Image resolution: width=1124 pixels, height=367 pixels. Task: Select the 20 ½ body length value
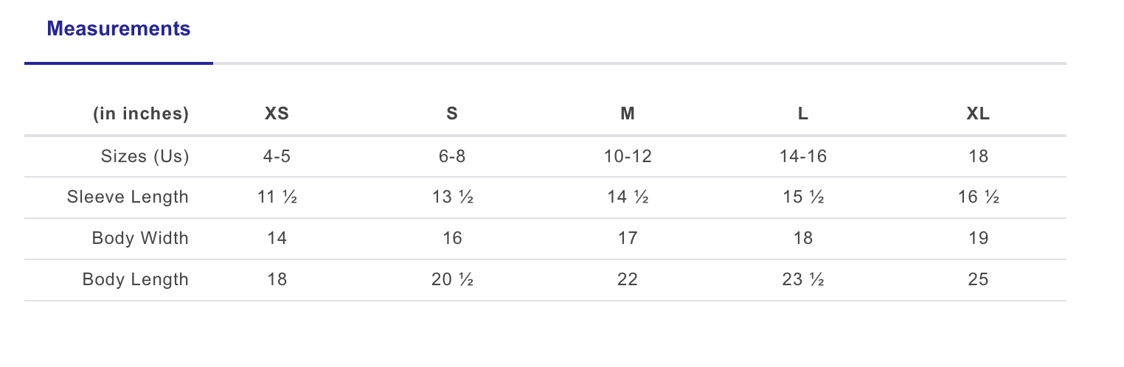[452, 280]
